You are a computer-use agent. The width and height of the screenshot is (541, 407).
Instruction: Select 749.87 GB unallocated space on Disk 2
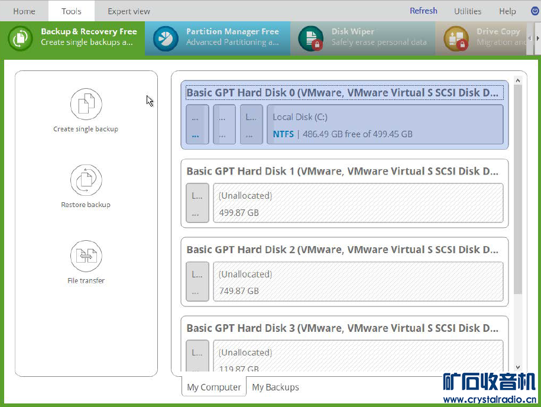(358, 282)
